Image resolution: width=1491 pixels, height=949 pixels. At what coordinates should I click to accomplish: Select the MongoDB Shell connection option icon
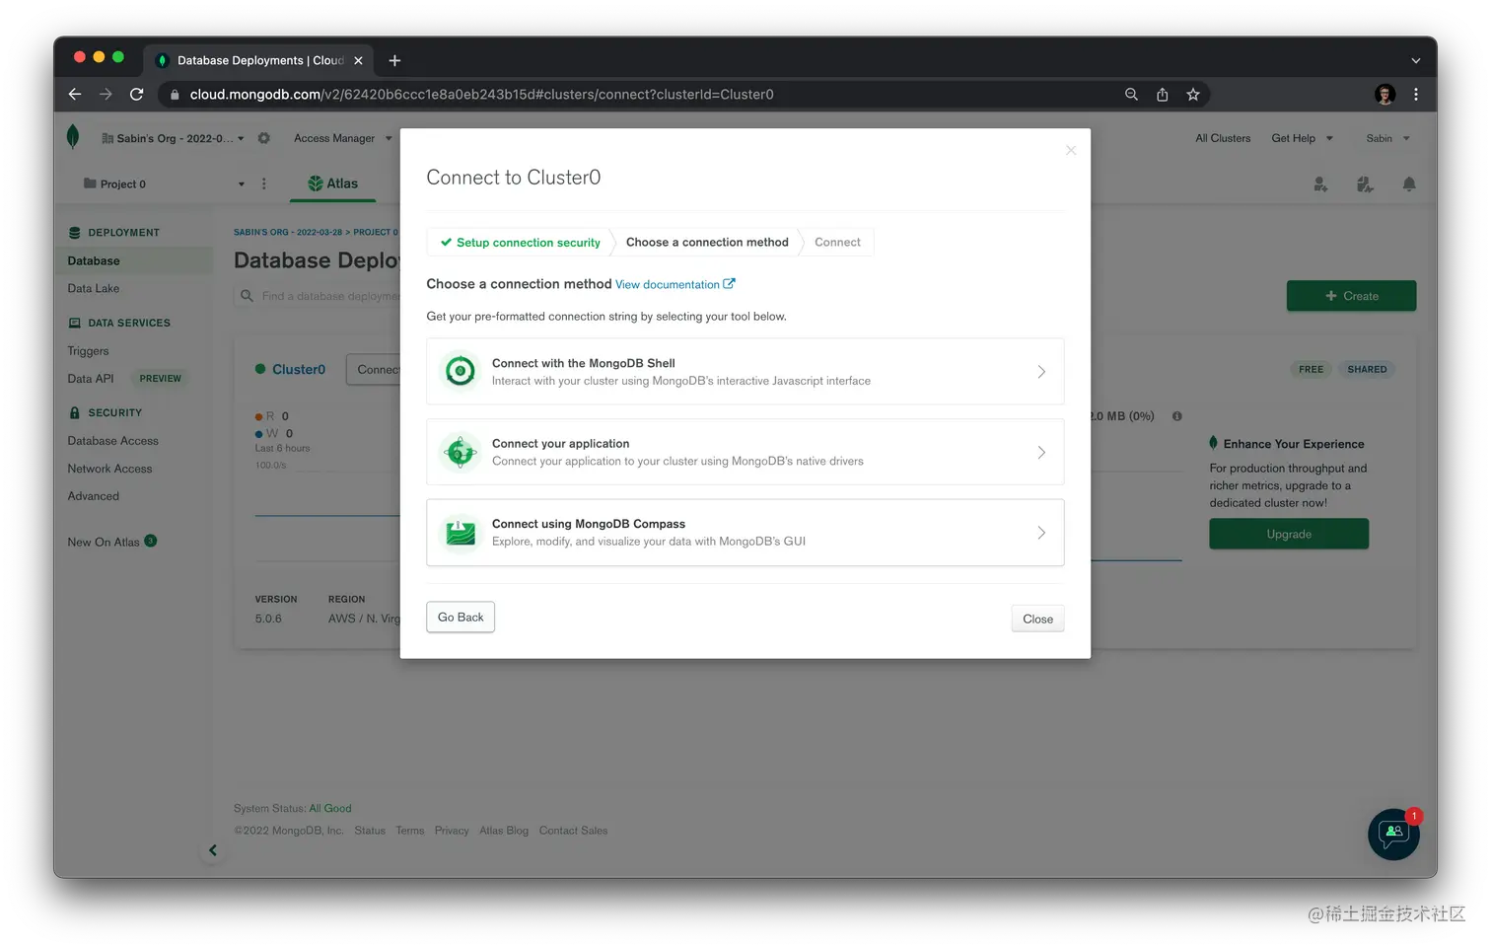point(460,371)
